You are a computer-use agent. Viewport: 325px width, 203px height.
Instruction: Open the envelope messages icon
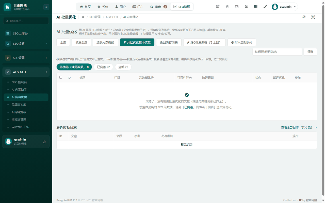click(x=237, y=7)
